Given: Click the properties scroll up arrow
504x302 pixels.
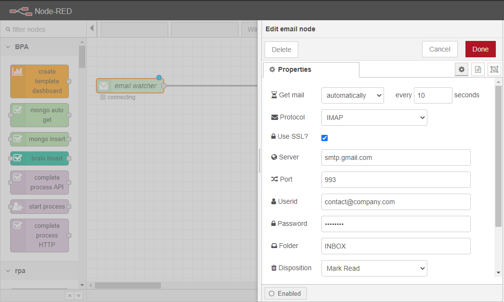Looking at the screenshot, I should [x=499, y=82].
